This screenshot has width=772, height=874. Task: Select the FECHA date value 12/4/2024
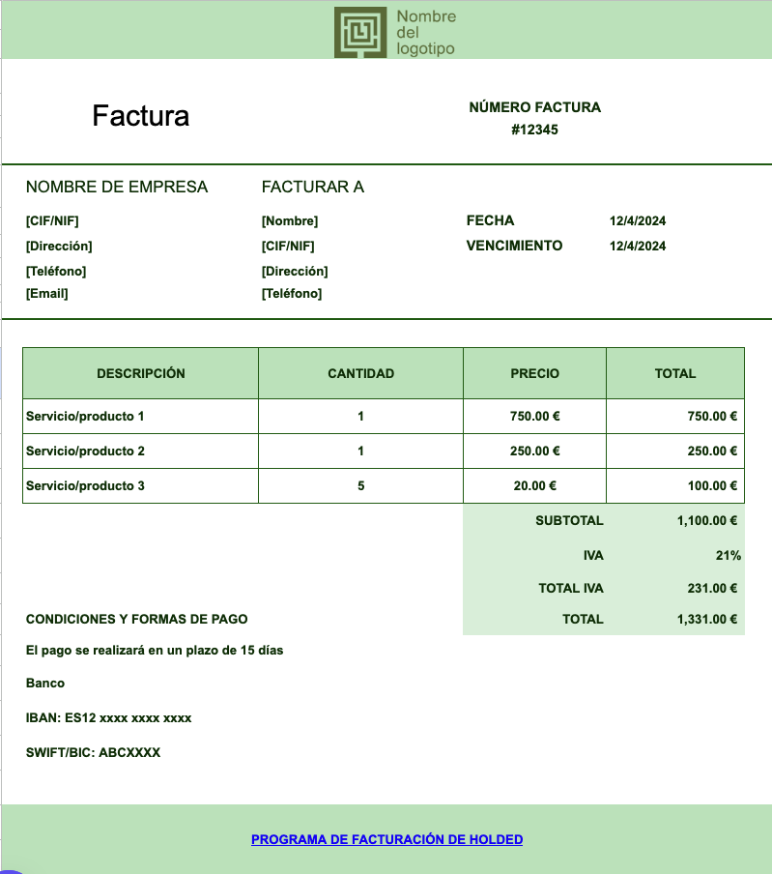click(637, 220)
